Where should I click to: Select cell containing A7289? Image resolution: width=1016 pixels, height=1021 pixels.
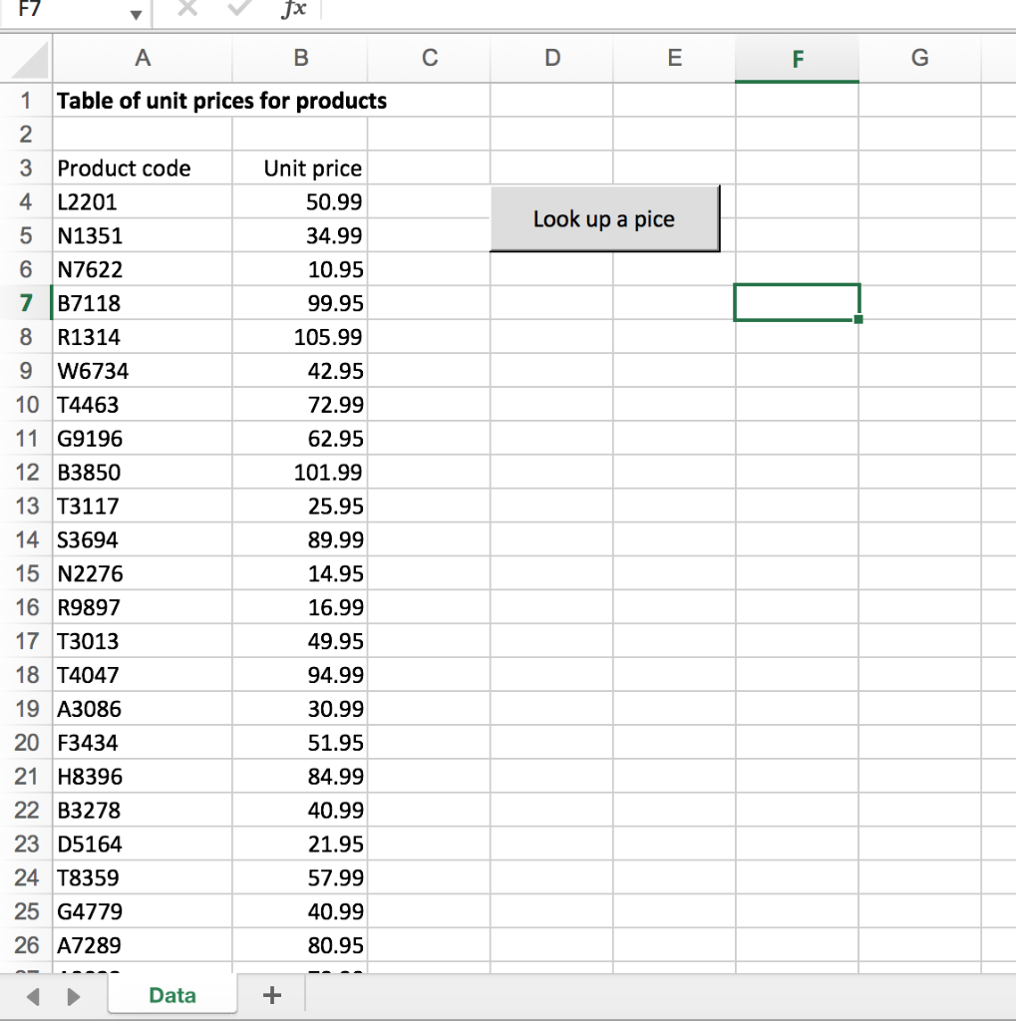point(143,945)
